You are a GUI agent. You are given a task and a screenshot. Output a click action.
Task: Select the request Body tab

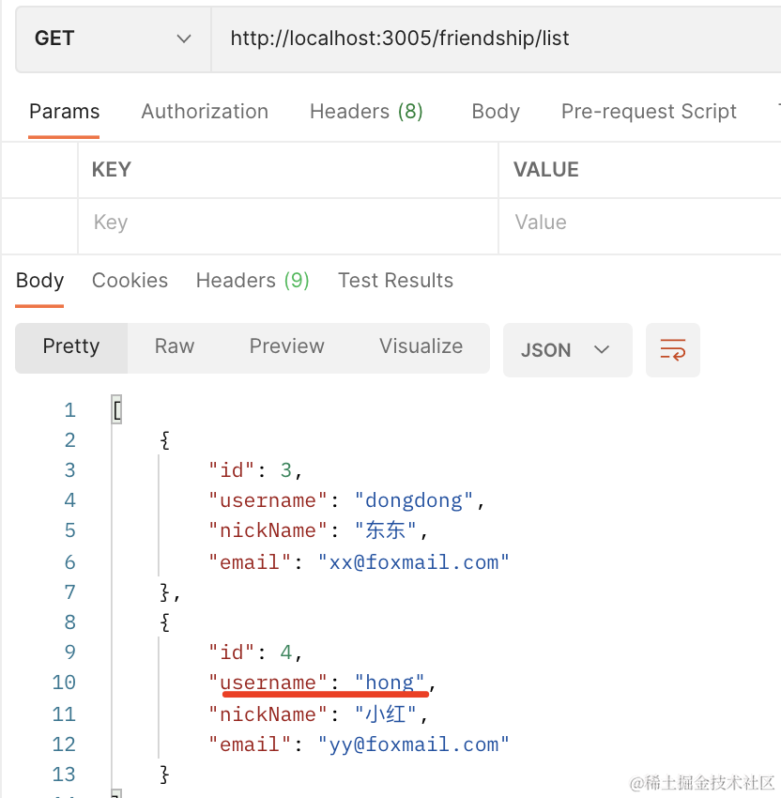click(x=496, y=111)
